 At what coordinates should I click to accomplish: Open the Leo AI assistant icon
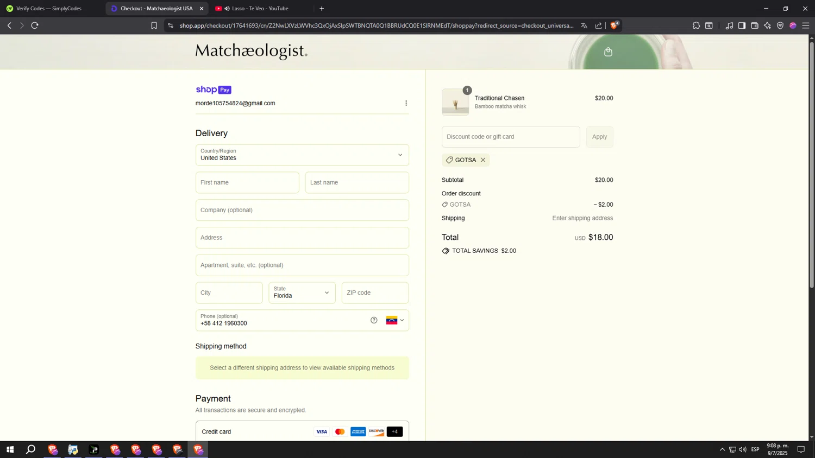point(767,26)
